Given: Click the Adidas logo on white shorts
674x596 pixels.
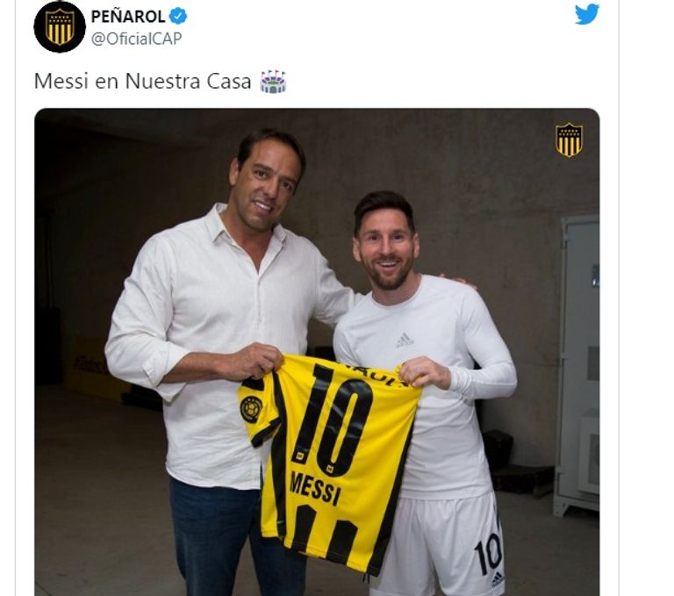Looking at the screenshot, I should pyautogui.click(x=498, y=579).
